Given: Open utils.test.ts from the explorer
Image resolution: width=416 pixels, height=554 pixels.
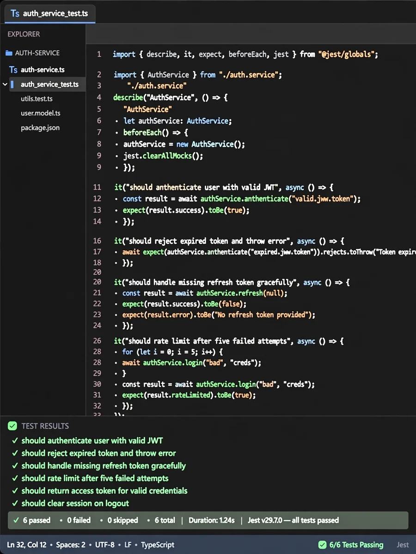Looking at the screenshot, I should point(37,99).
